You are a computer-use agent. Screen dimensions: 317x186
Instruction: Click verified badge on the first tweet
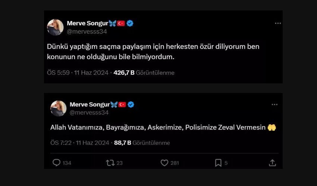point(130,23)
